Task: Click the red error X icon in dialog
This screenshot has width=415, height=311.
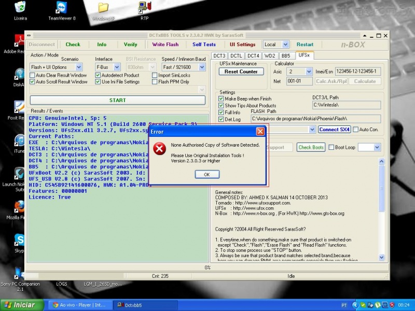Action: (x=160, y=149)
